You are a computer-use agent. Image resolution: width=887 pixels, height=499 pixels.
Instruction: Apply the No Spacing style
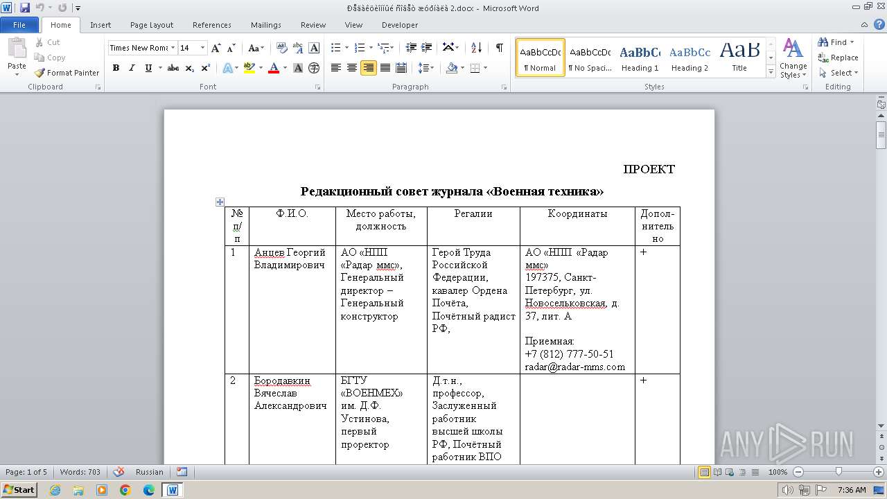pos(590,58)
